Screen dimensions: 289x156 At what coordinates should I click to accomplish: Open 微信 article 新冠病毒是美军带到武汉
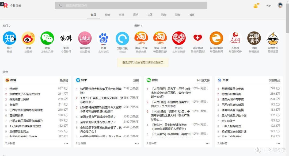coord(170,104)
